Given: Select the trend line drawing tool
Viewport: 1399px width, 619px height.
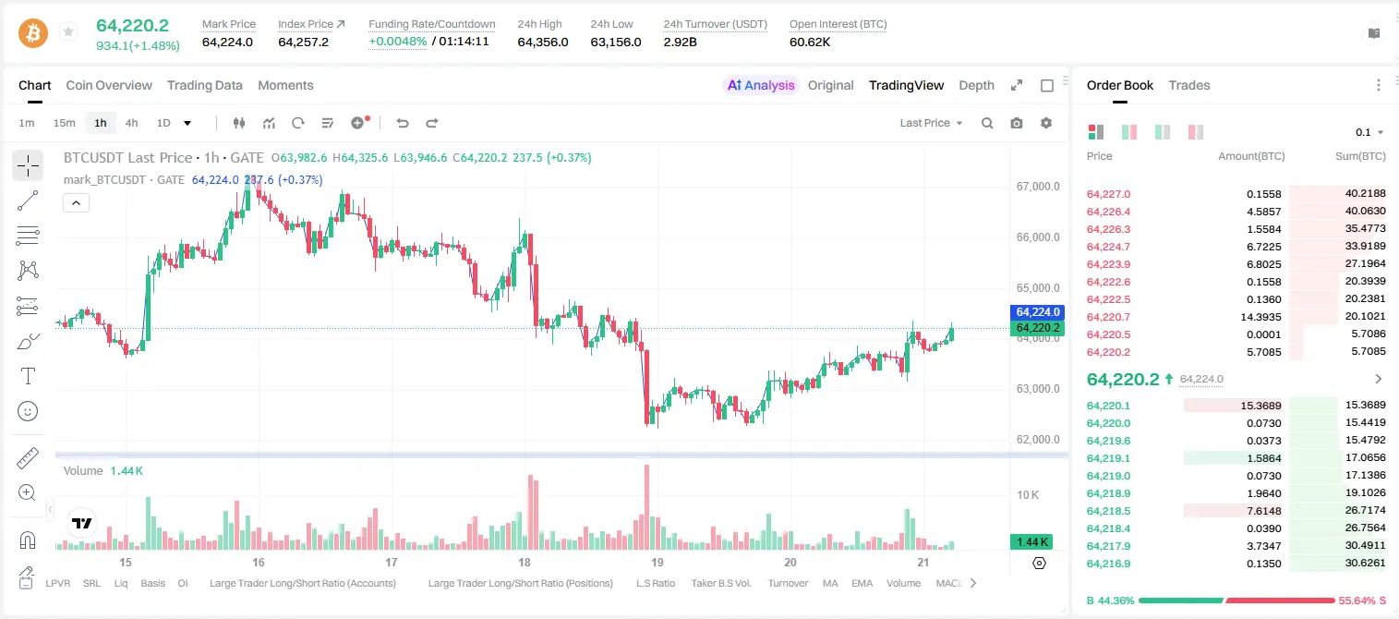Looking at the screenshot, I should (x=28, y=200).
